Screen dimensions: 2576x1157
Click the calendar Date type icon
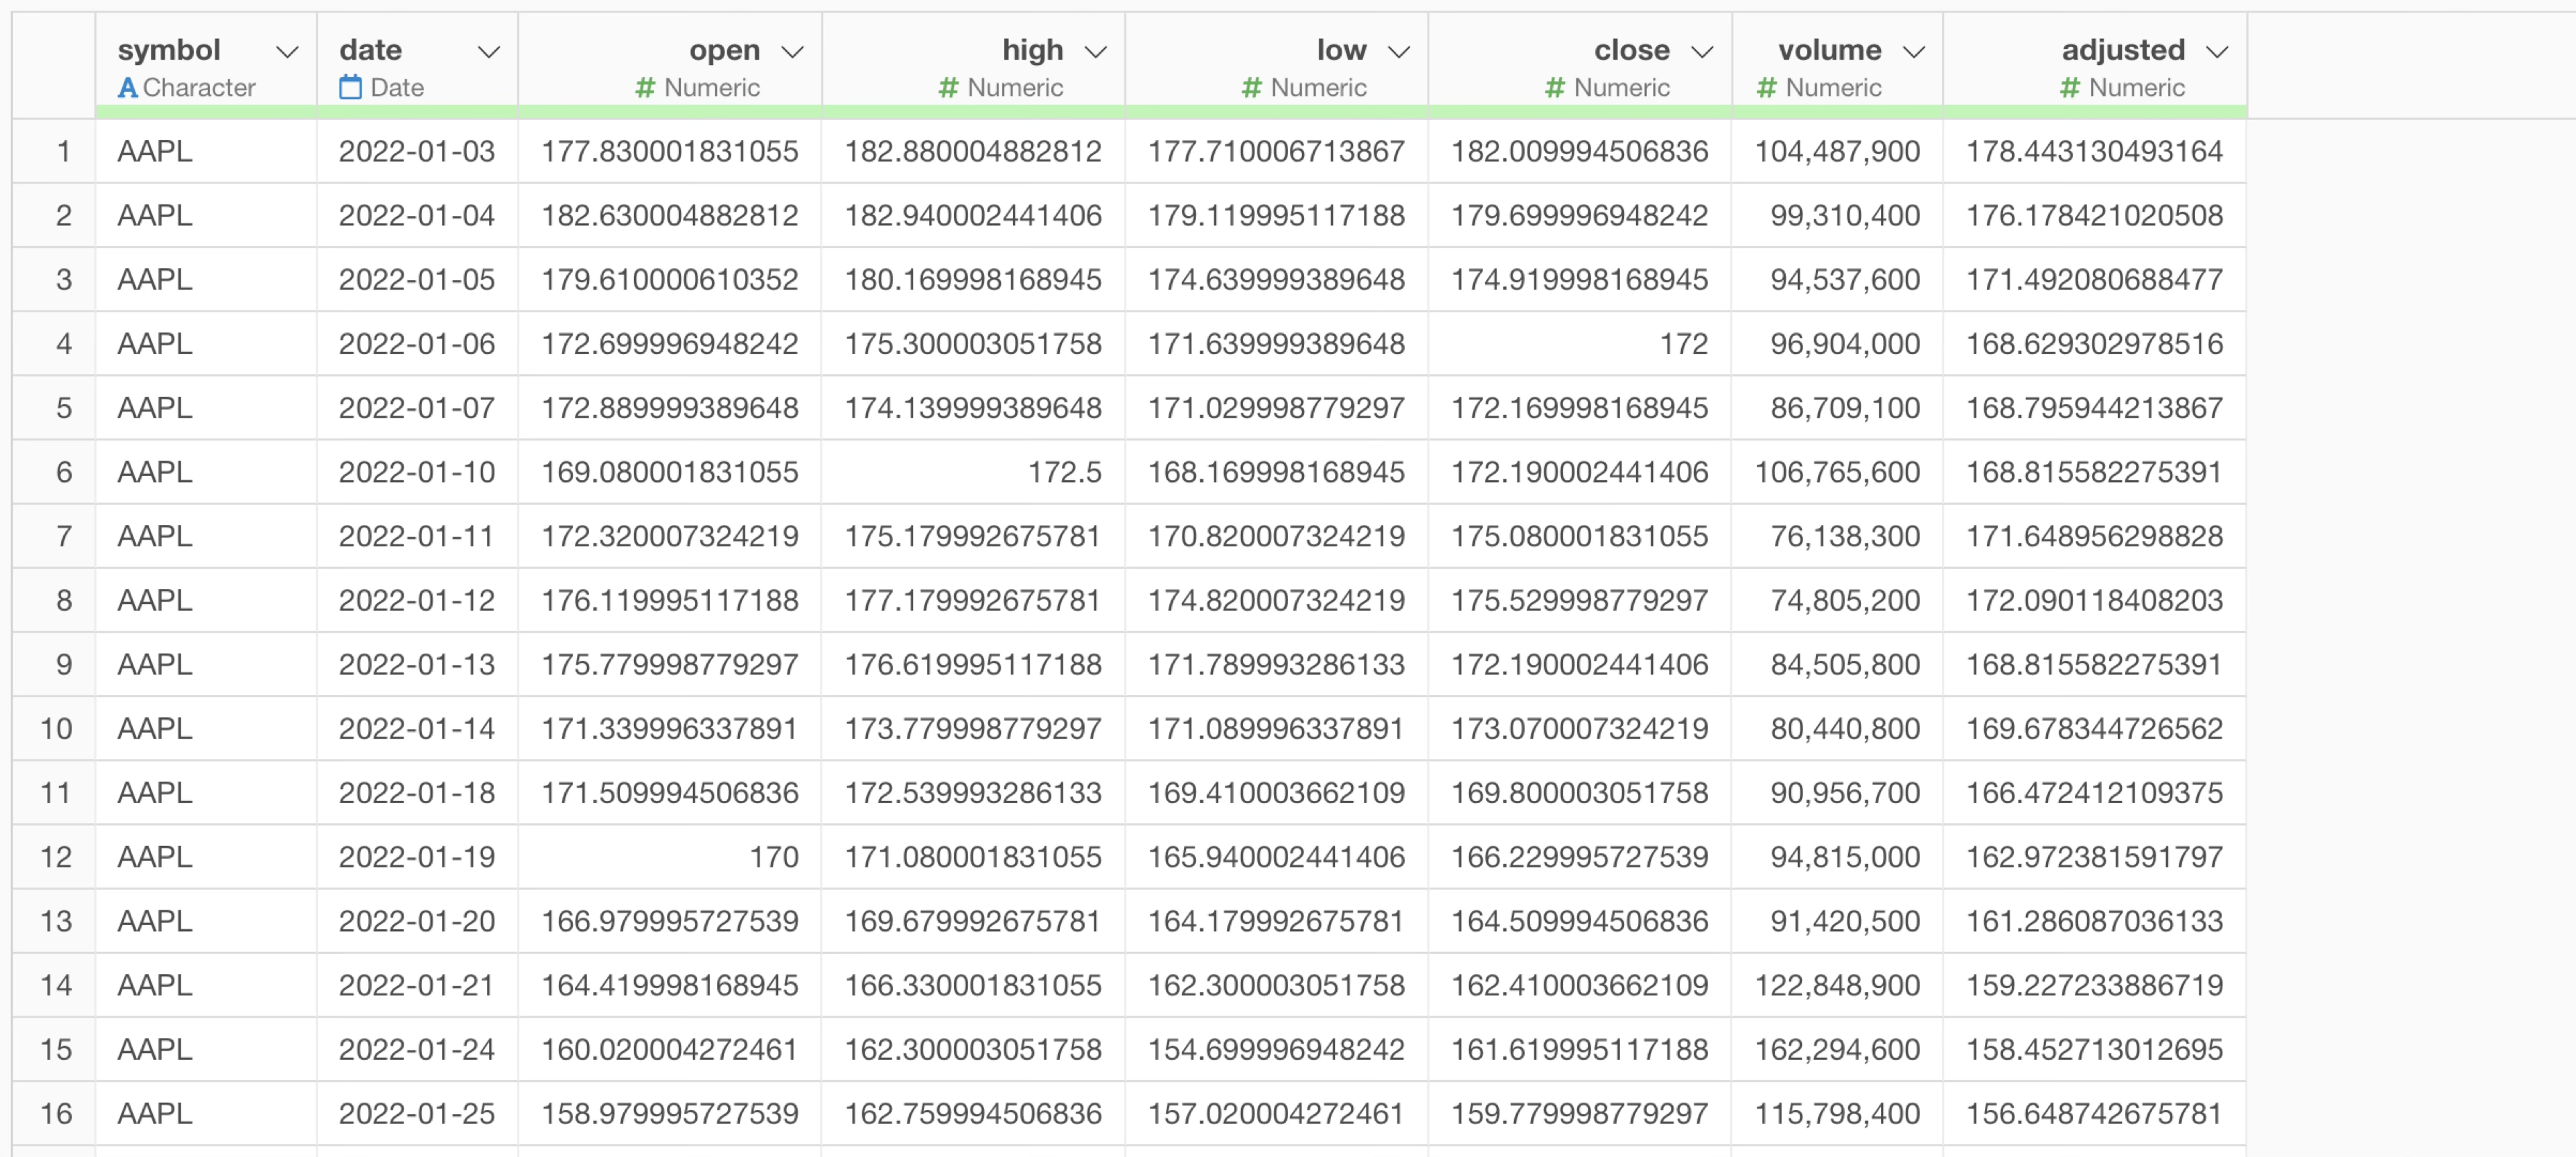point(350,88)
